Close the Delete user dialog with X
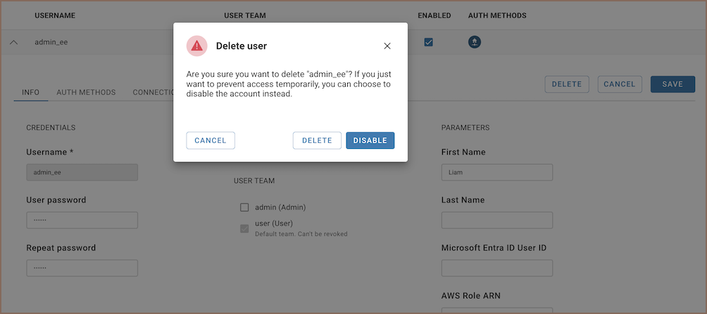The height and width of the screenshot is (314, 707). click(387, 46)
